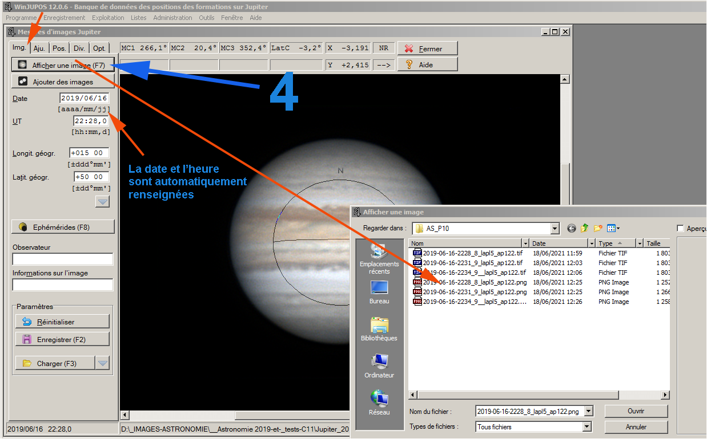Click the up-one-level folder icon
The width and height of the screenshot is (707, 439).
pos(584,229)
